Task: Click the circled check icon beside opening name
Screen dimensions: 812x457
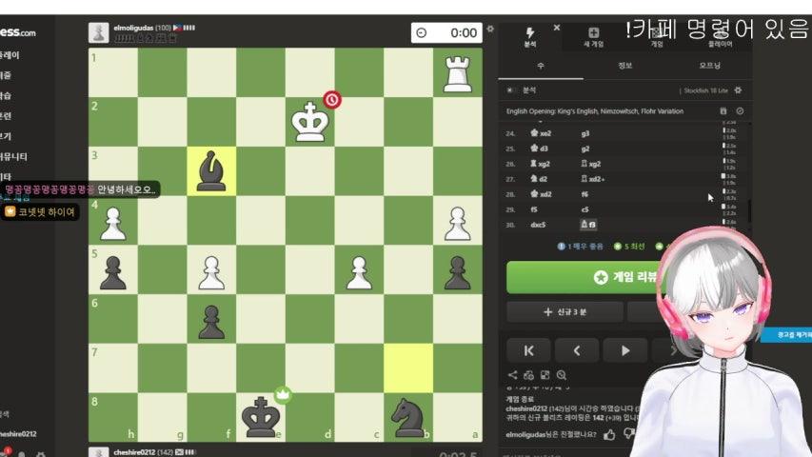Action: click(740, 110)
